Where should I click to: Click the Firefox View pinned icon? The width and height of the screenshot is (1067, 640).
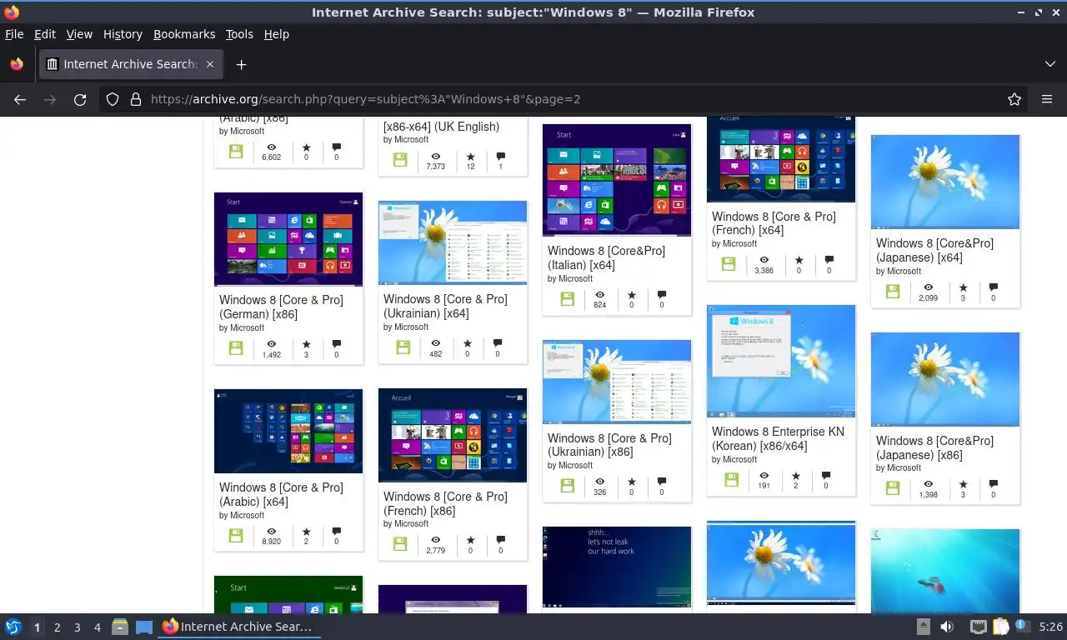(17, 64)
